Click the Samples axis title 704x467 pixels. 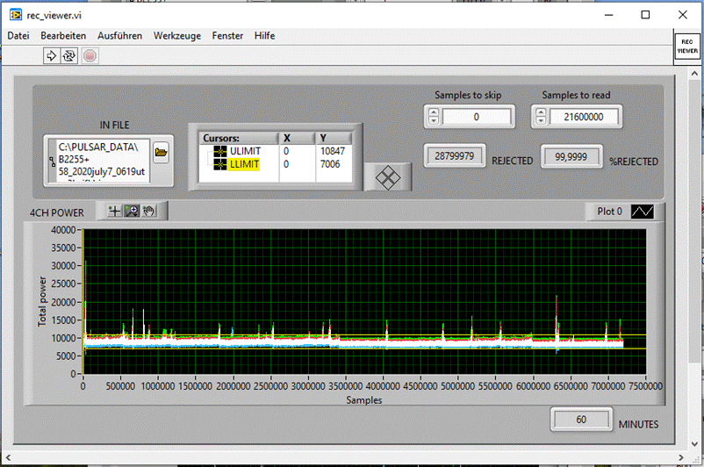click(x=364, y=400)
